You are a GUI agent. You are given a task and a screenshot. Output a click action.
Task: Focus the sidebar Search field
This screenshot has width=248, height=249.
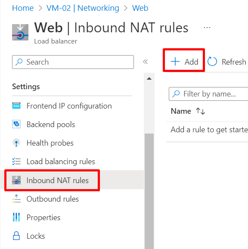coord(73,62)
